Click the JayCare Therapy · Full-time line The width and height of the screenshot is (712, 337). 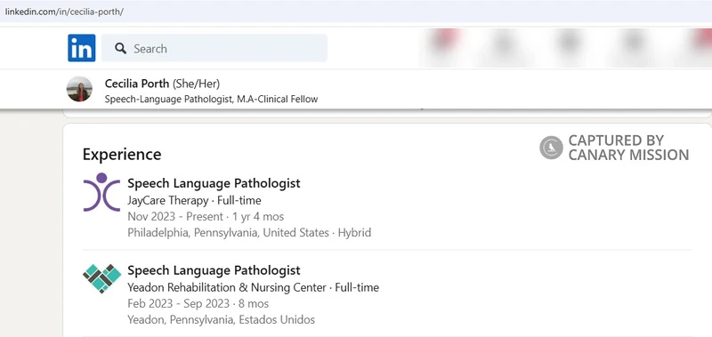(194, 200)
